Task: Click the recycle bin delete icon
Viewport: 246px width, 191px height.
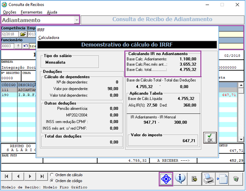Action: (236, 179)
